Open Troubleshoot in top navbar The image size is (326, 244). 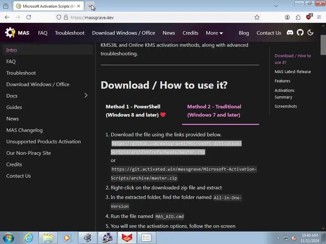70,33
